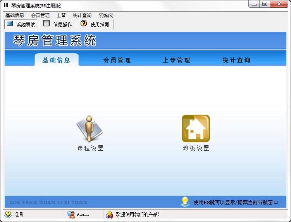The image size is (291, 222).
Task: Switch to the 统计查询 navigation tab
Action: point(236,60)
